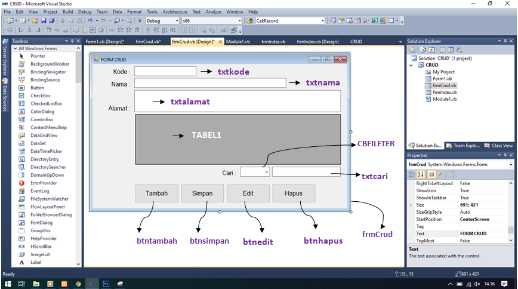This screenshot has height=289, width=518.
Task: Click the Cut scissors icon
Action: coord(63,21)
